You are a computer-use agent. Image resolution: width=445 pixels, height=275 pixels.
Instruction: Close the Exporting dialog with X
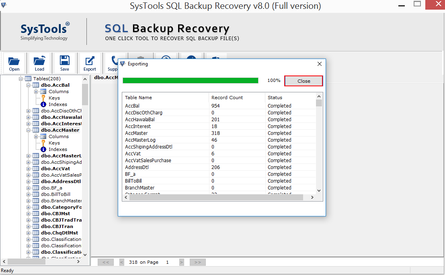(319, 64)
